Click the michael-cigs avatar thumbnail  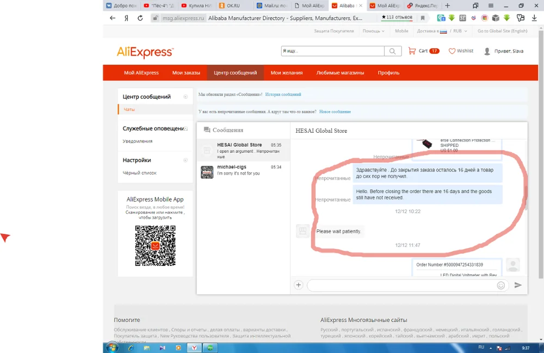coord(207,172)
